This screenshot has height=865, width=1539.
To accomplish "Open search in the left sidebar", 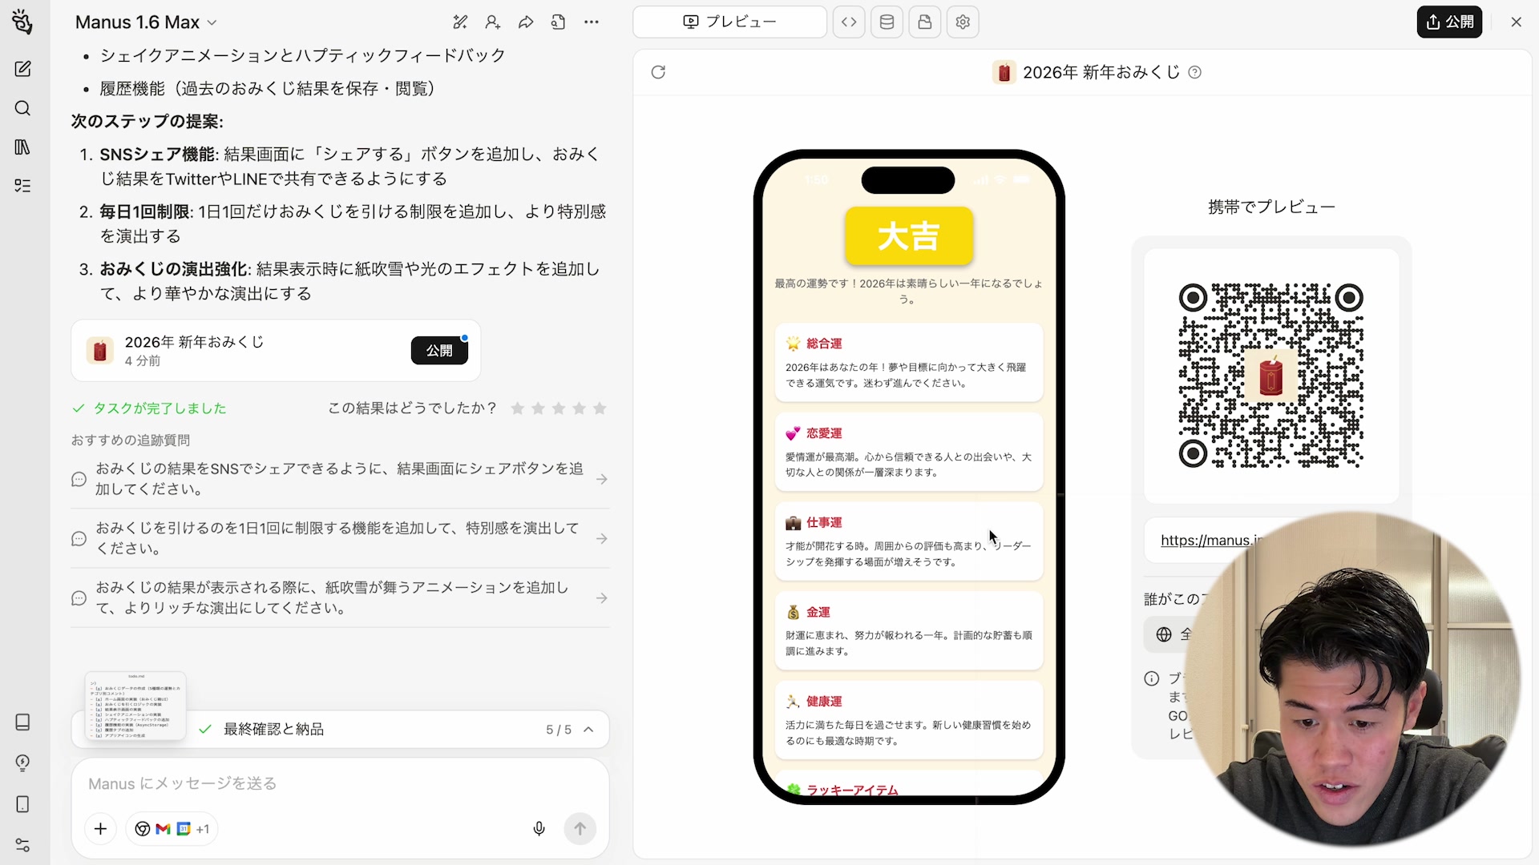I will tap(22, 108).
